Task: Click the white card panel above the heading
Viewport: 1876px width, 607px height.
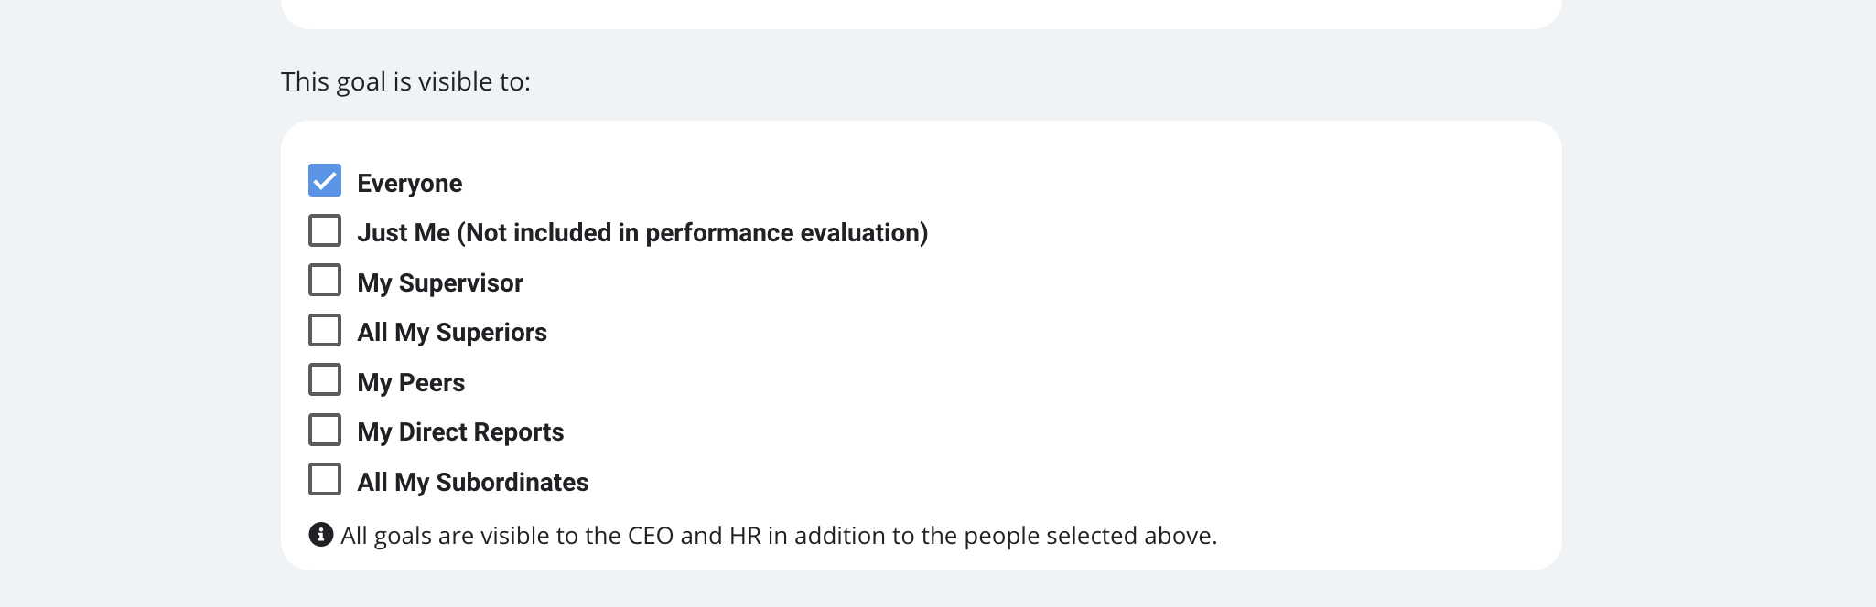Action: 921,14
